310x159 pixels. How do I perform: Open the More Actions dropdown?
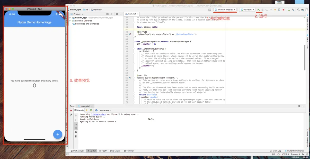(105, 110)
